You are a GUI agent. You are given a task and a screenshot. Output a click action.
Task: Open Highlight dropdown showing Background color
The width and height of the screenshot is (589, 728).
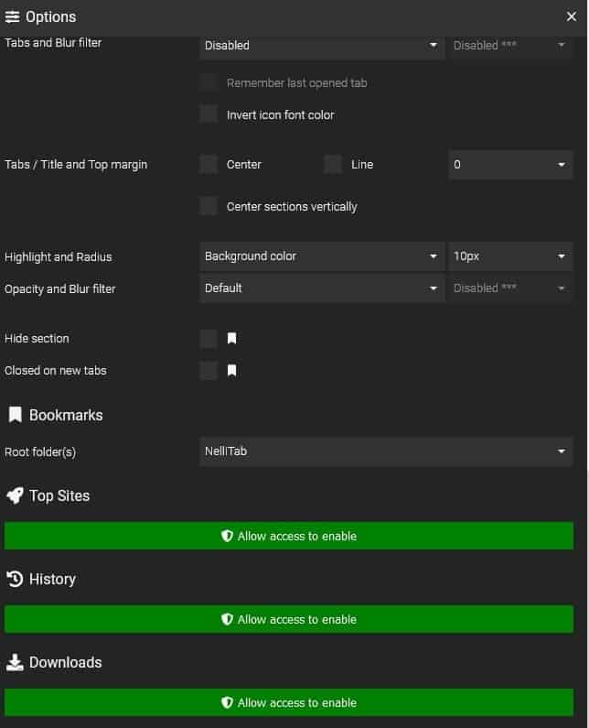(x=322, y=256)
